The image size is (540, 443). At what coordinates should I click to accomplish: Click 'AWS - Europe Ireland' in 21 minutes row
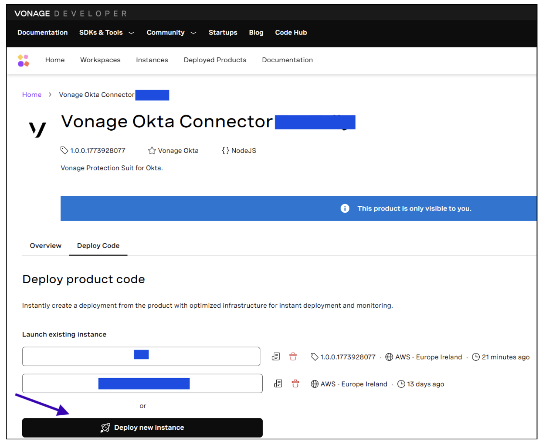(429, 357)
